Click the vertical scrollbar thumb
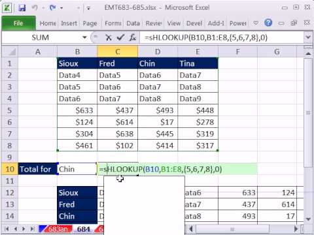Screen dimensions: 314x235 (308, 113)
